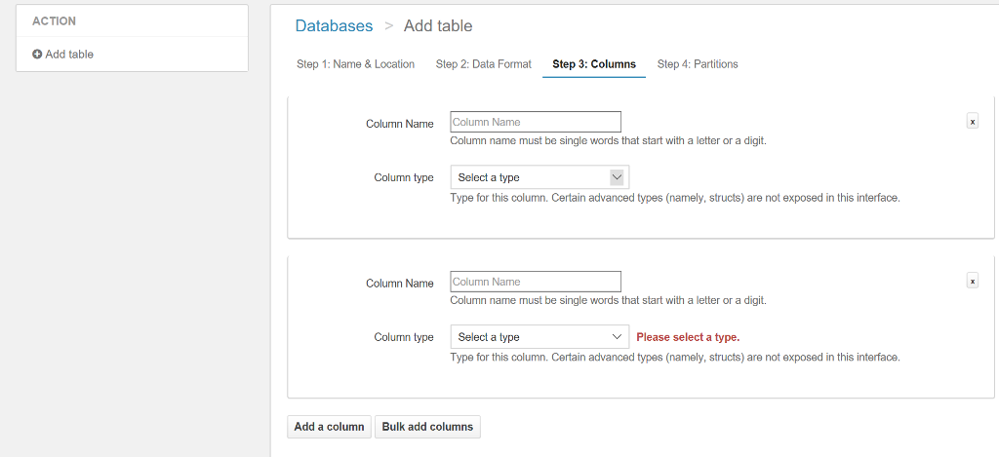
Task: Click the first column's Column type label
Action: point(403,177)
